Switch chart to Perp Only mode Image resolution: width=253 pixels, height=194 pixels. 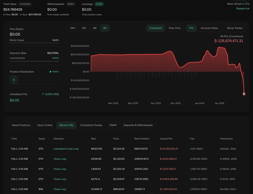174,28
